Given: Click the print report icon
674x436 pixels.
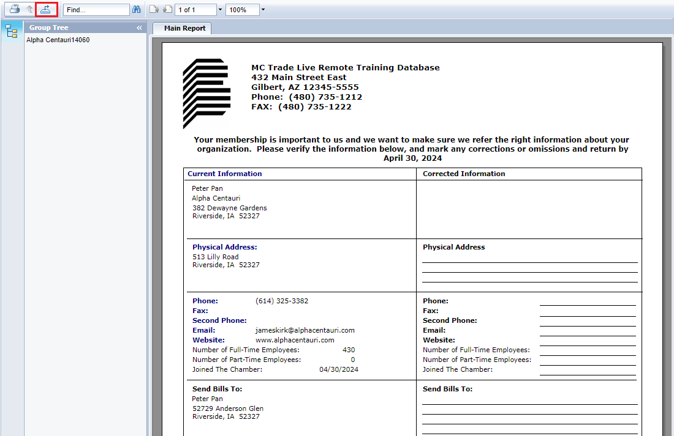Looking at the screenshot, I should 15,9.
